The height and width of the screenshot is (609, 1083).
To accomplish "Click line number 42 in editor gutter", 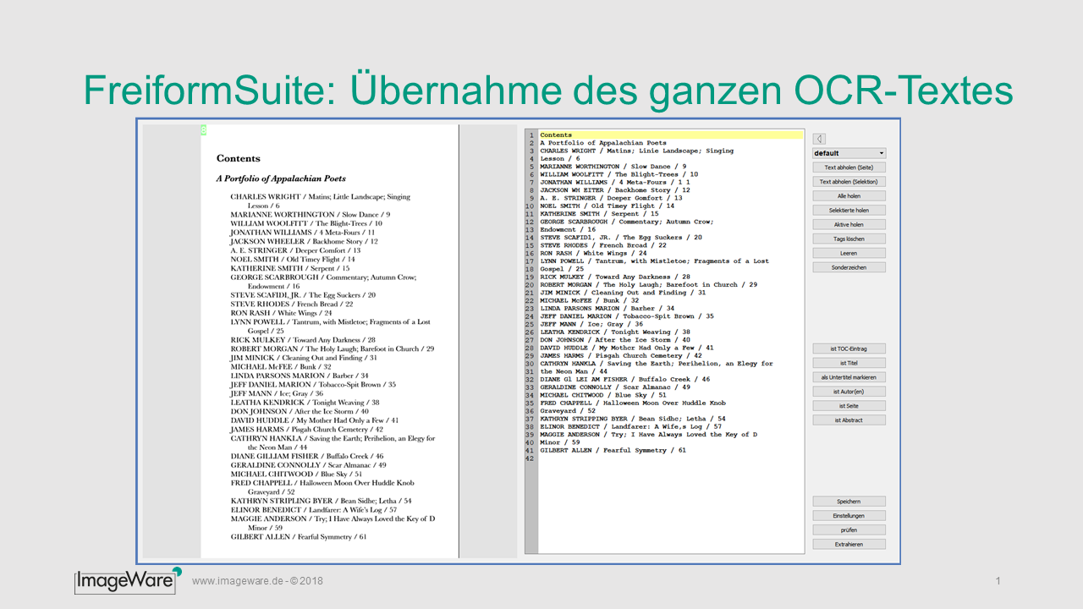I will pos(530,458).
